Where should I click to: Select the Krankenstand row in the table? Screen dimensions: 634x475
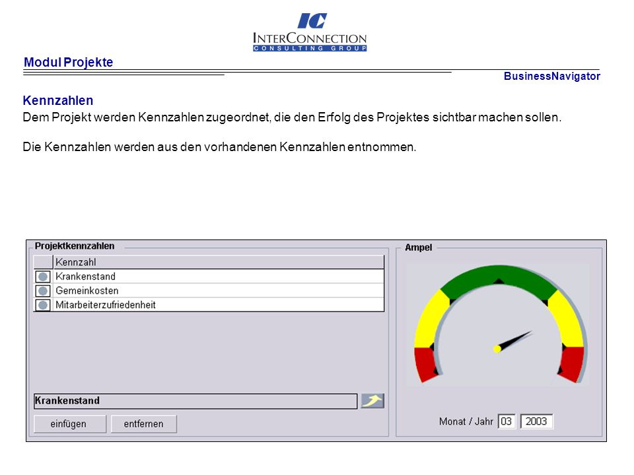point(209,276)
